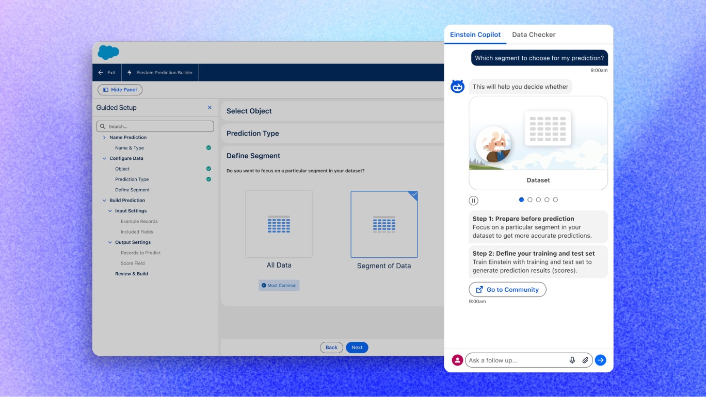Click the Back button
Viewport: 706px width, 397px height.
click(331, 348)
